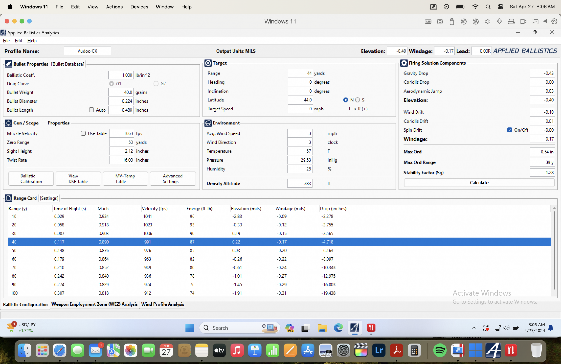561x364 pixels.
Task: Toggle the Spin Drift On/Off checkbox
Action: coord(510,130)
